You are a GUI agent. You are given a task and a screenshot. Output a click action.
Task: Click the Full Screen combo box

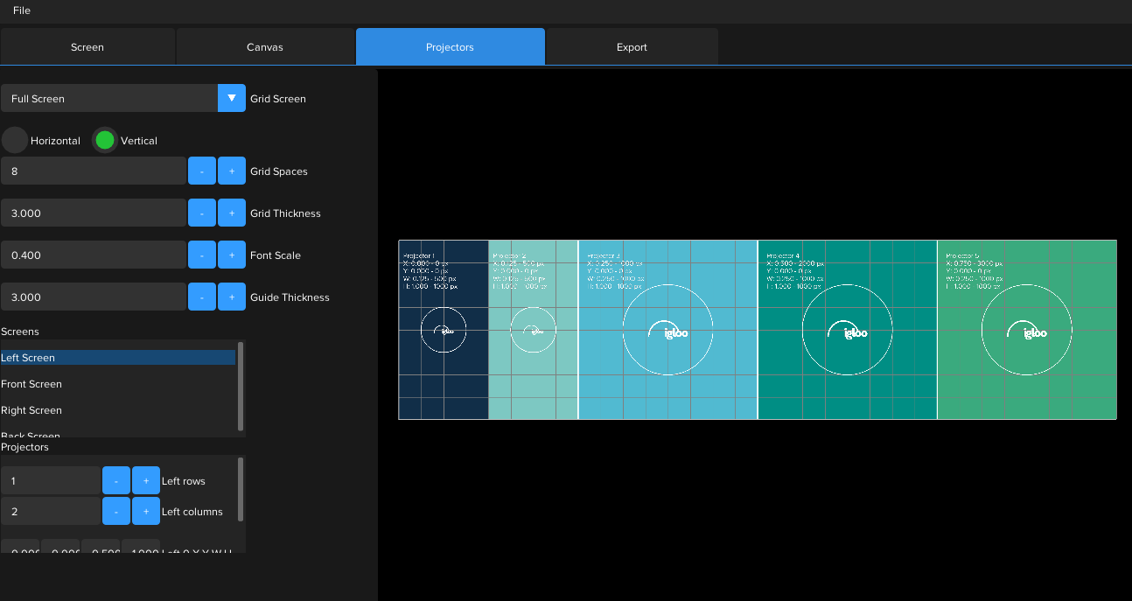(x=109, y=98)
